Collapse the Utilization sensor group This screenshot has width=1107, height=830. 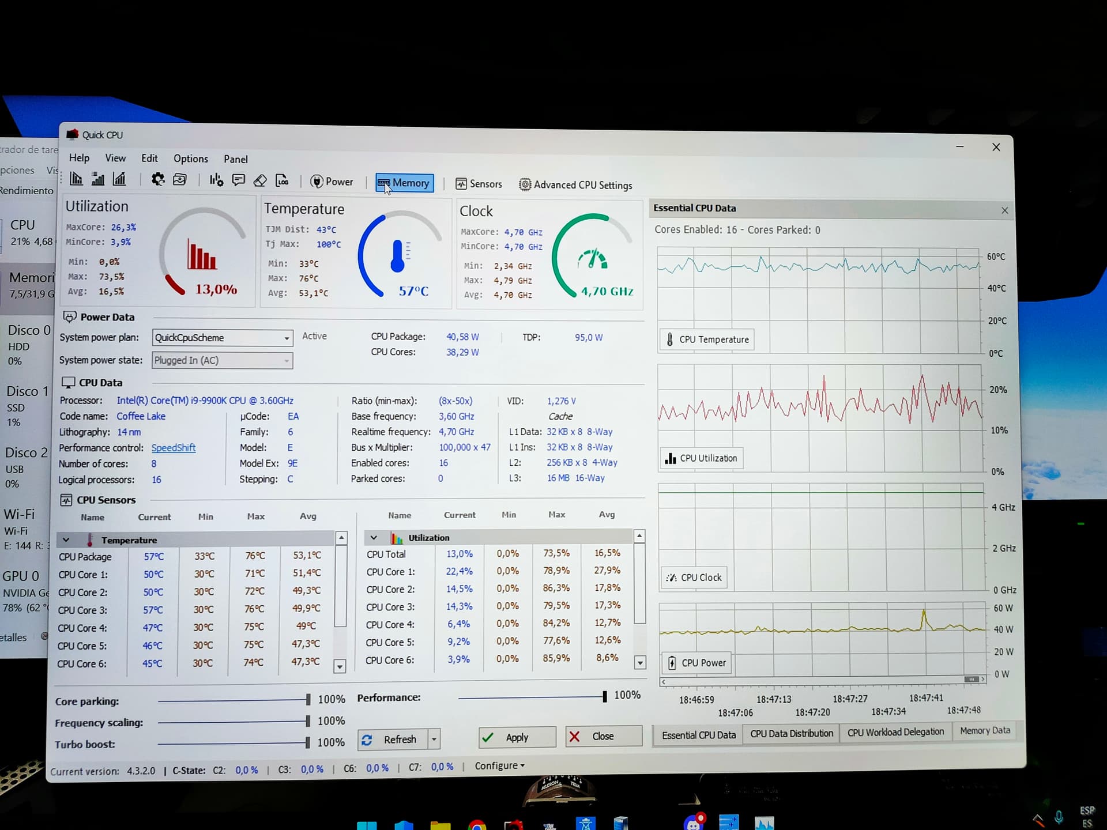tap(374, 538)
